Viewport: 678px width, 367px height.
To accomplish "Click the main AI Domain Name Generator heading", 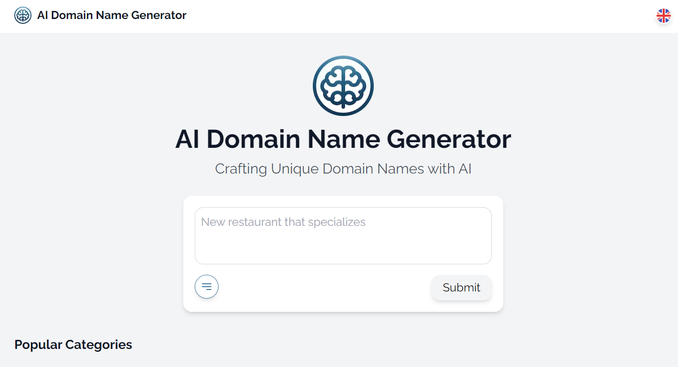I will (343, 139).
